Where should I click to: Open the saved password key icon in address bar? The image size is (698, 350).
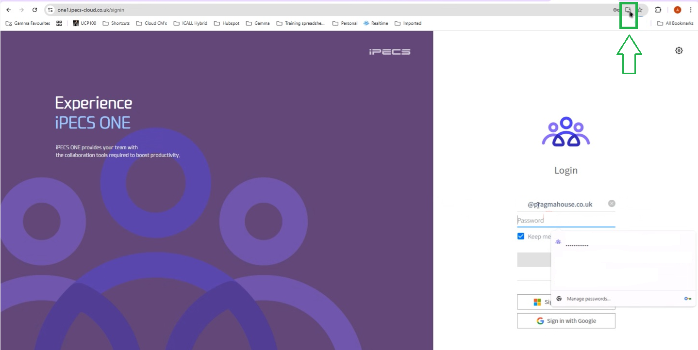click(x=616, y=10)
